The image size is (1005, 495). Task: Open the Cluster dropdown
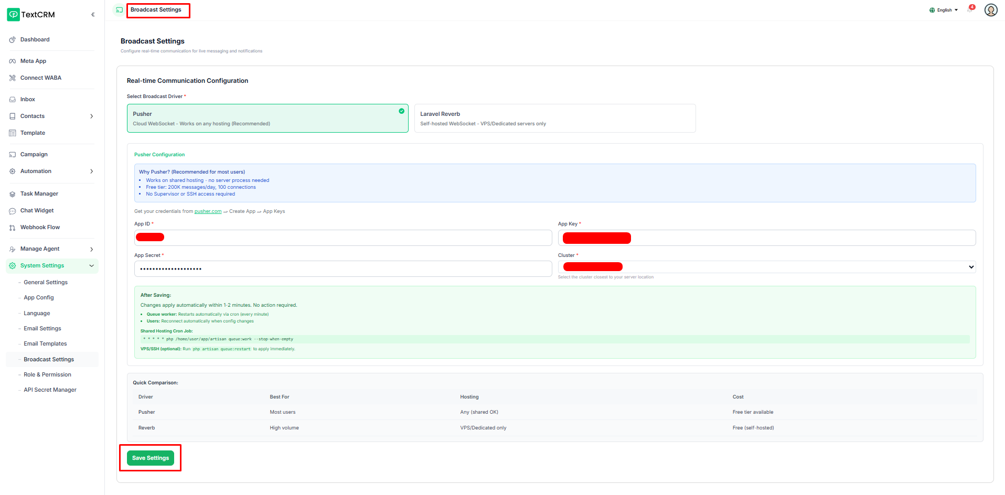pyautogui.click(x=766, y=267)
